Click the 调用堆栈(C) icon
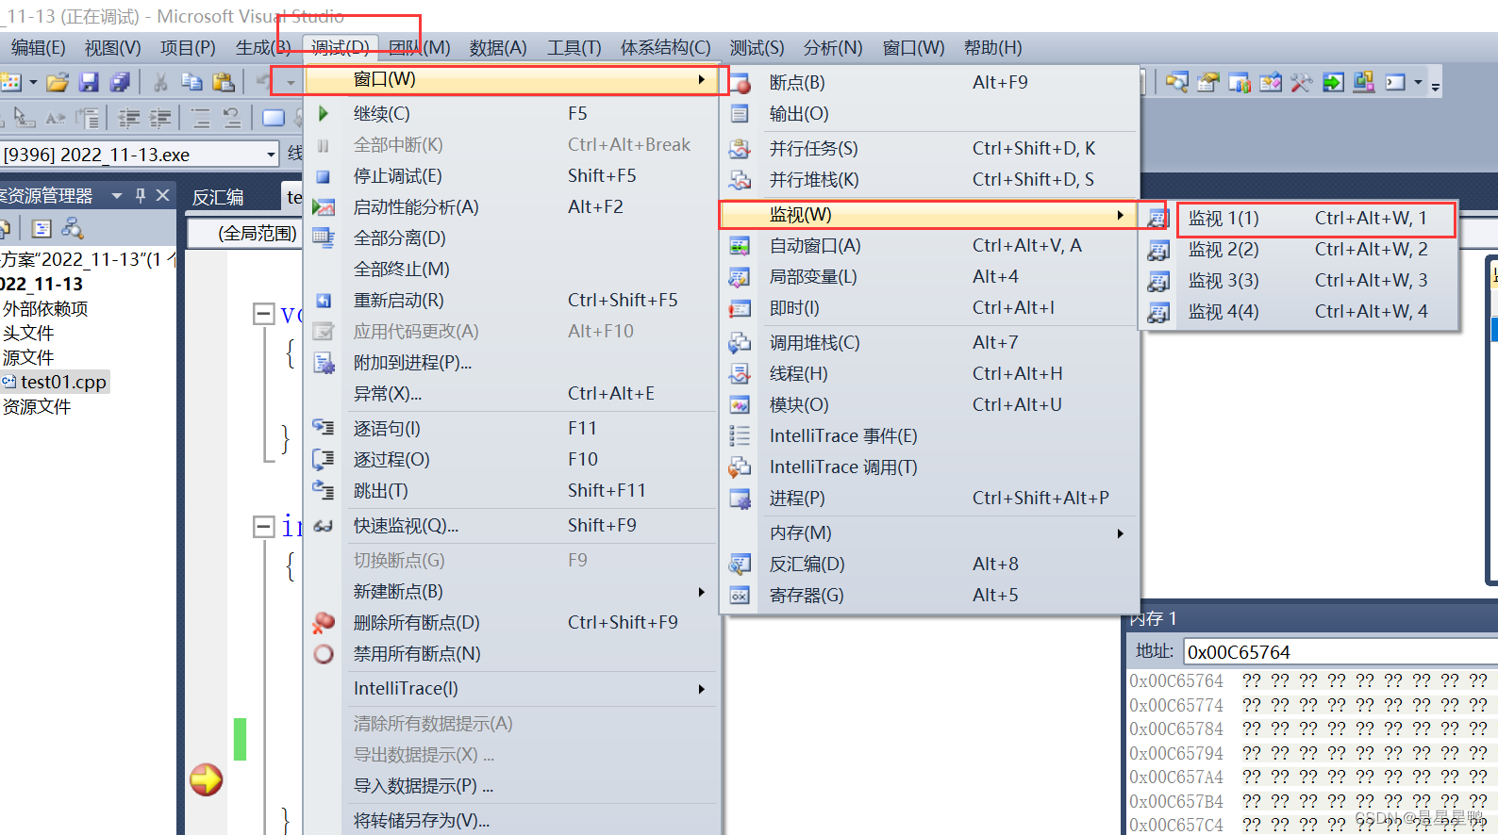1498x835 pixels. pyautogui.click(x=740, y=343)
